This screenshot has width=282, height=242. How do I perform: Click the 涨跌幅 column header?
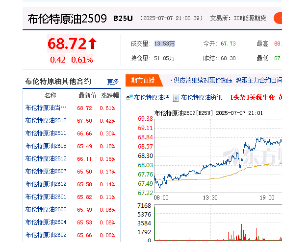coord(110,95)
